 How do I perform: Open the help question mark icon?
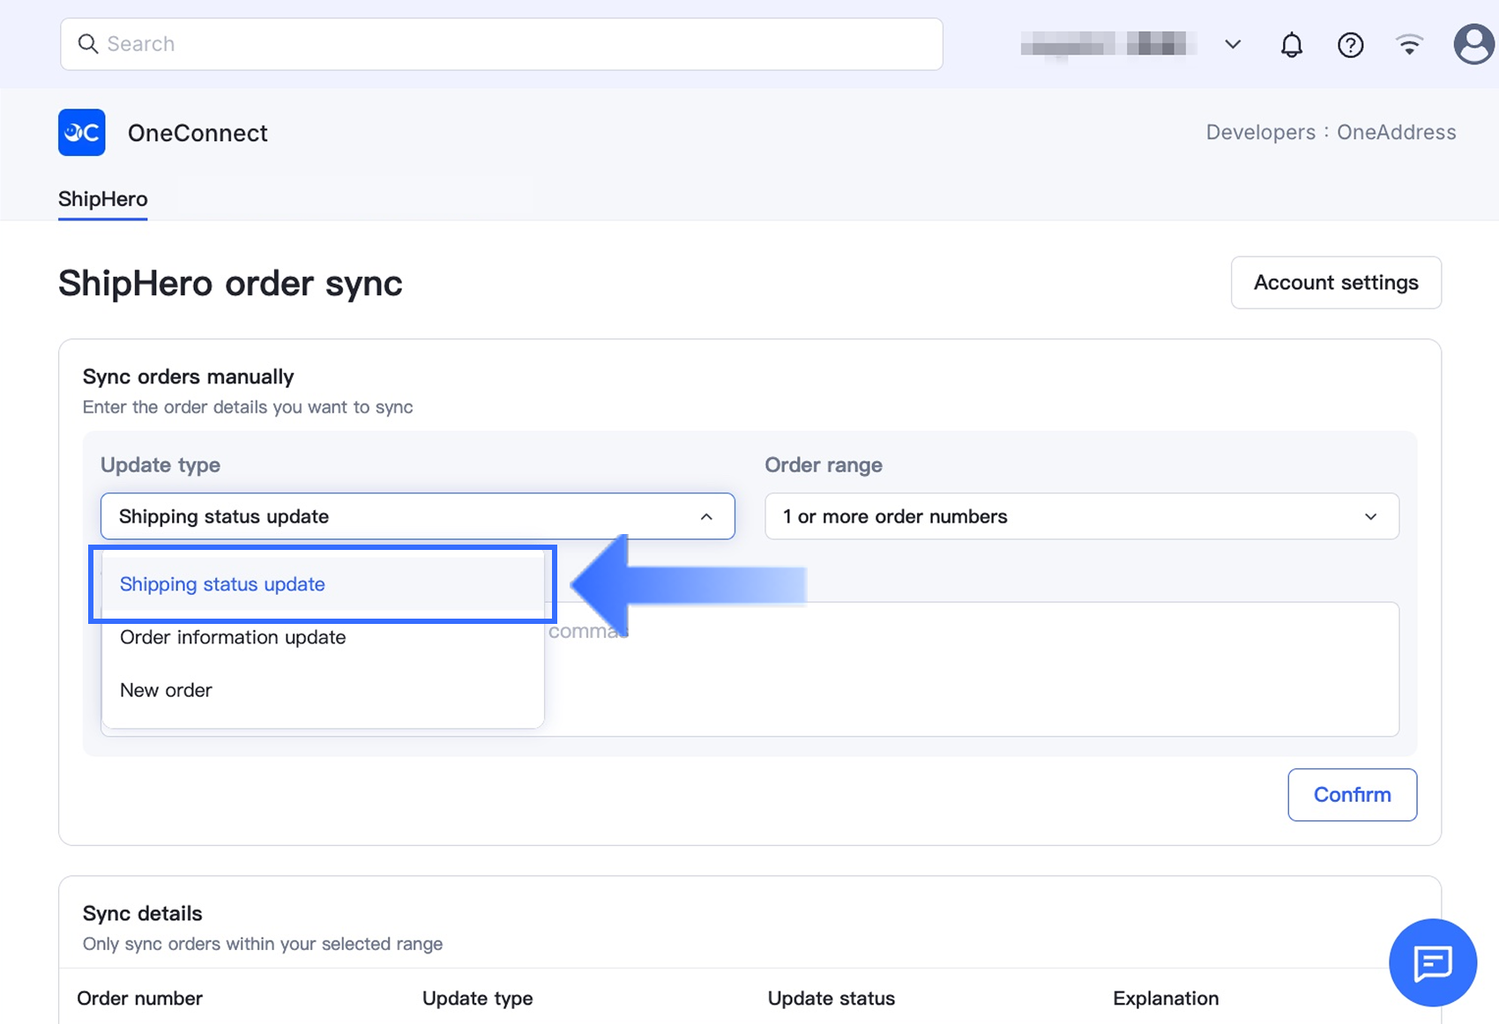(x=1350, y=45)
